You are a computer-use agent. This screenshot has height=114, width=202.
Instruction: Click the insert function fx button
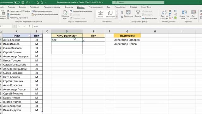[x=29, y=26]
